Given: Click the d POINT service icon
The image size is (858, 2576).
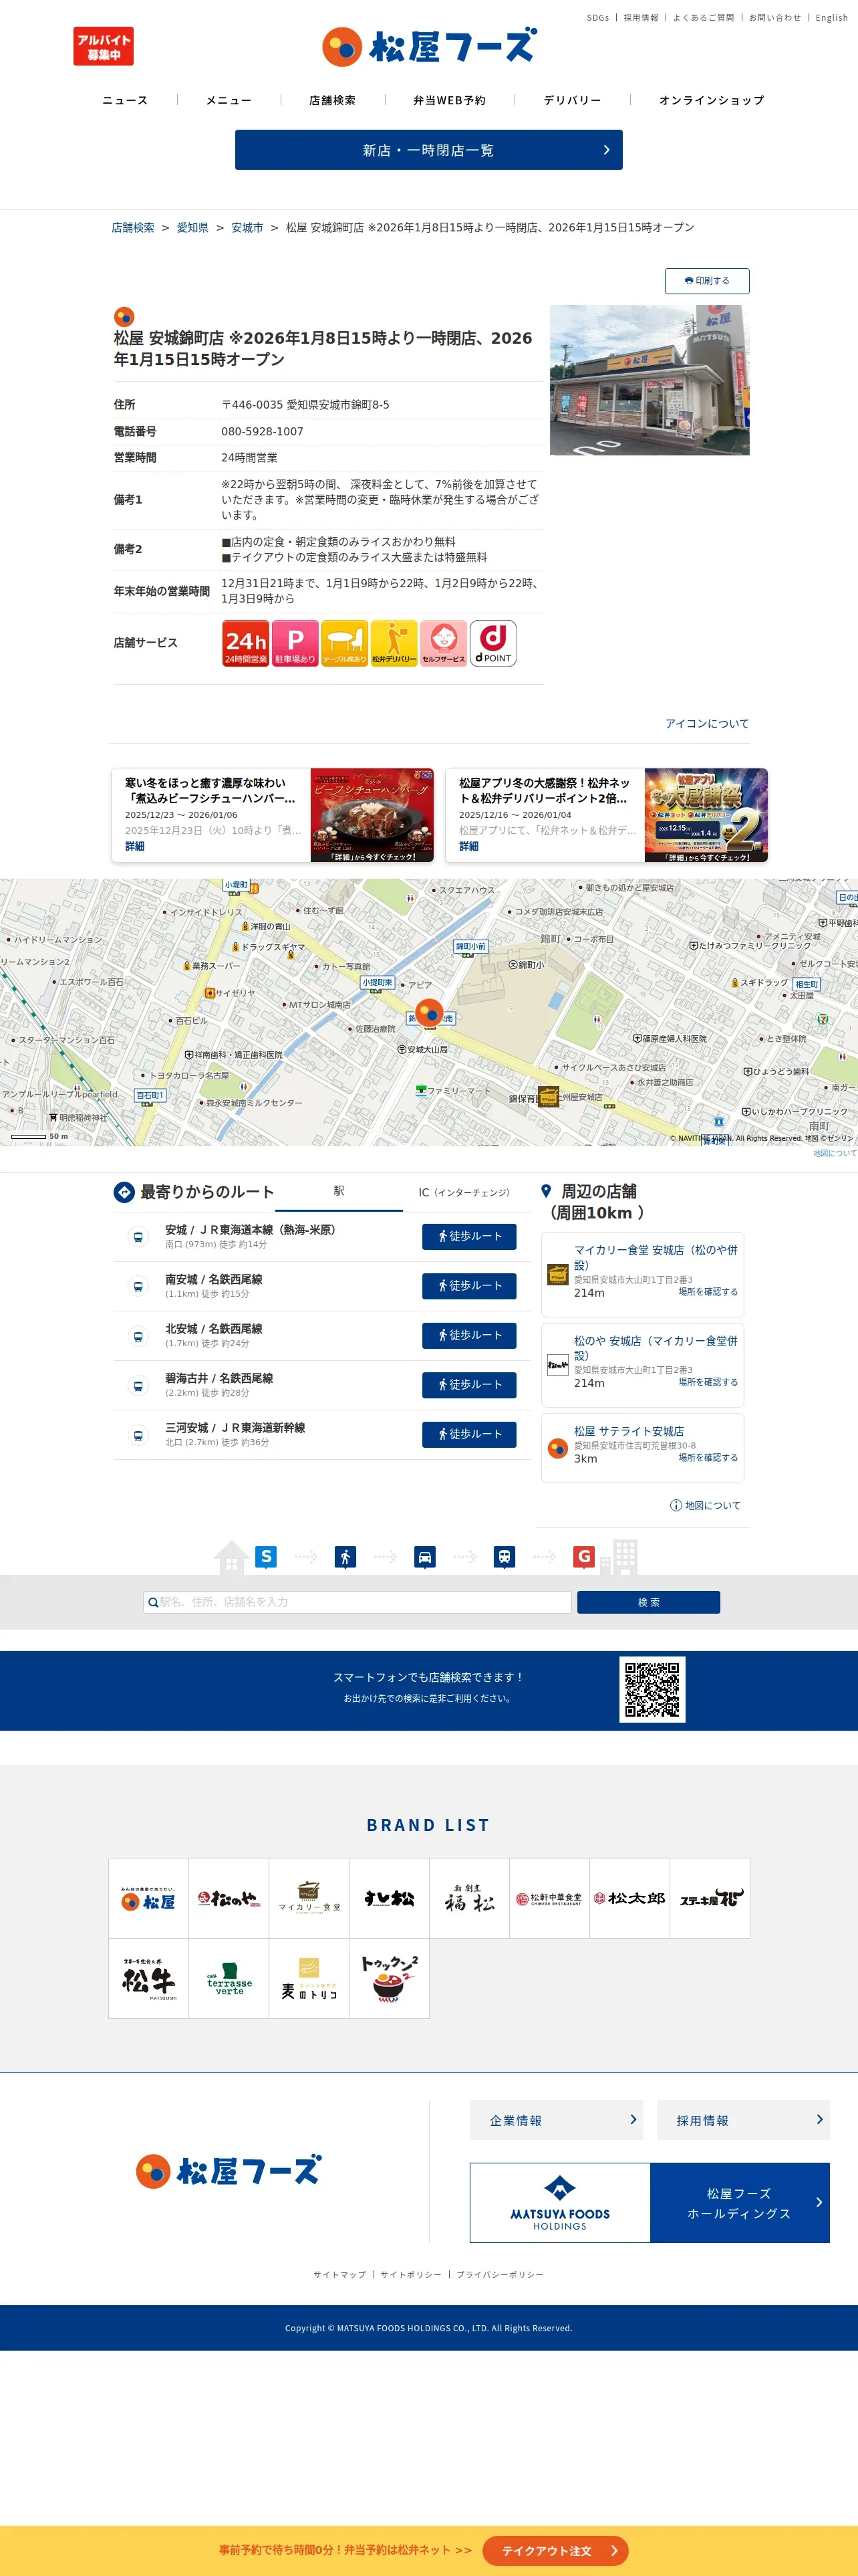Looking at the screenshot, I should click(x=493, y=643).
